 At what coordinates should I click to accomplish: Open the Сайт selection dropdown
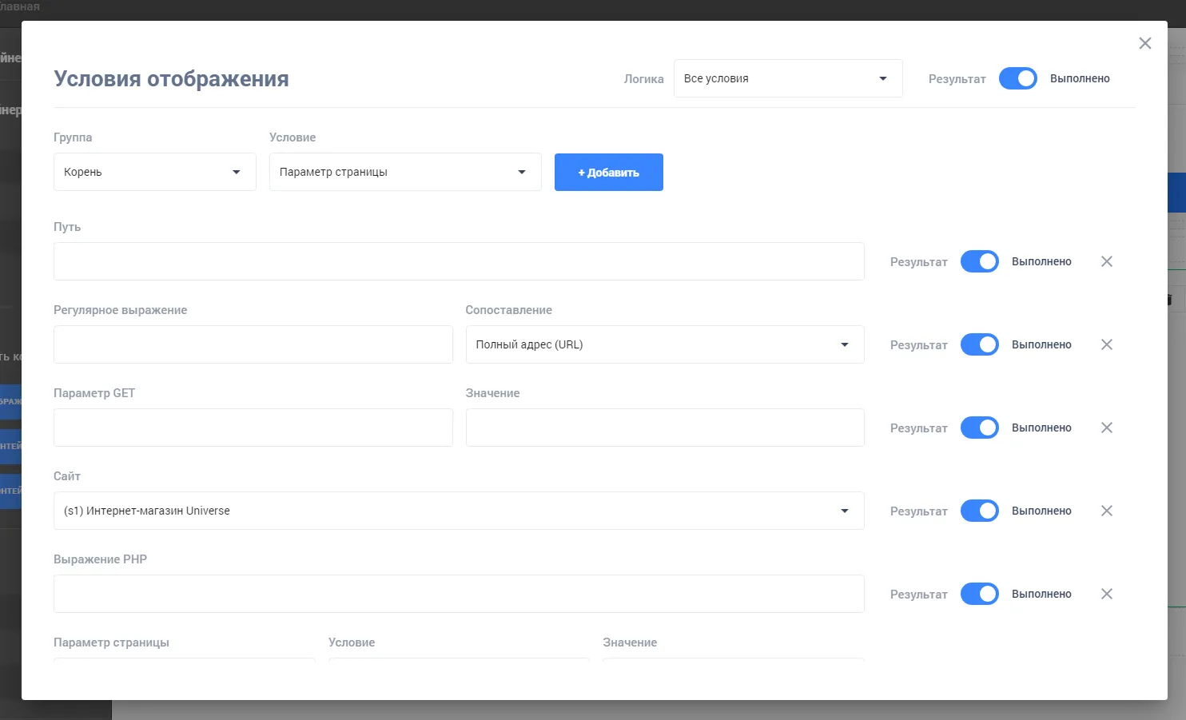pyautogui.click(x=458, y=511)
